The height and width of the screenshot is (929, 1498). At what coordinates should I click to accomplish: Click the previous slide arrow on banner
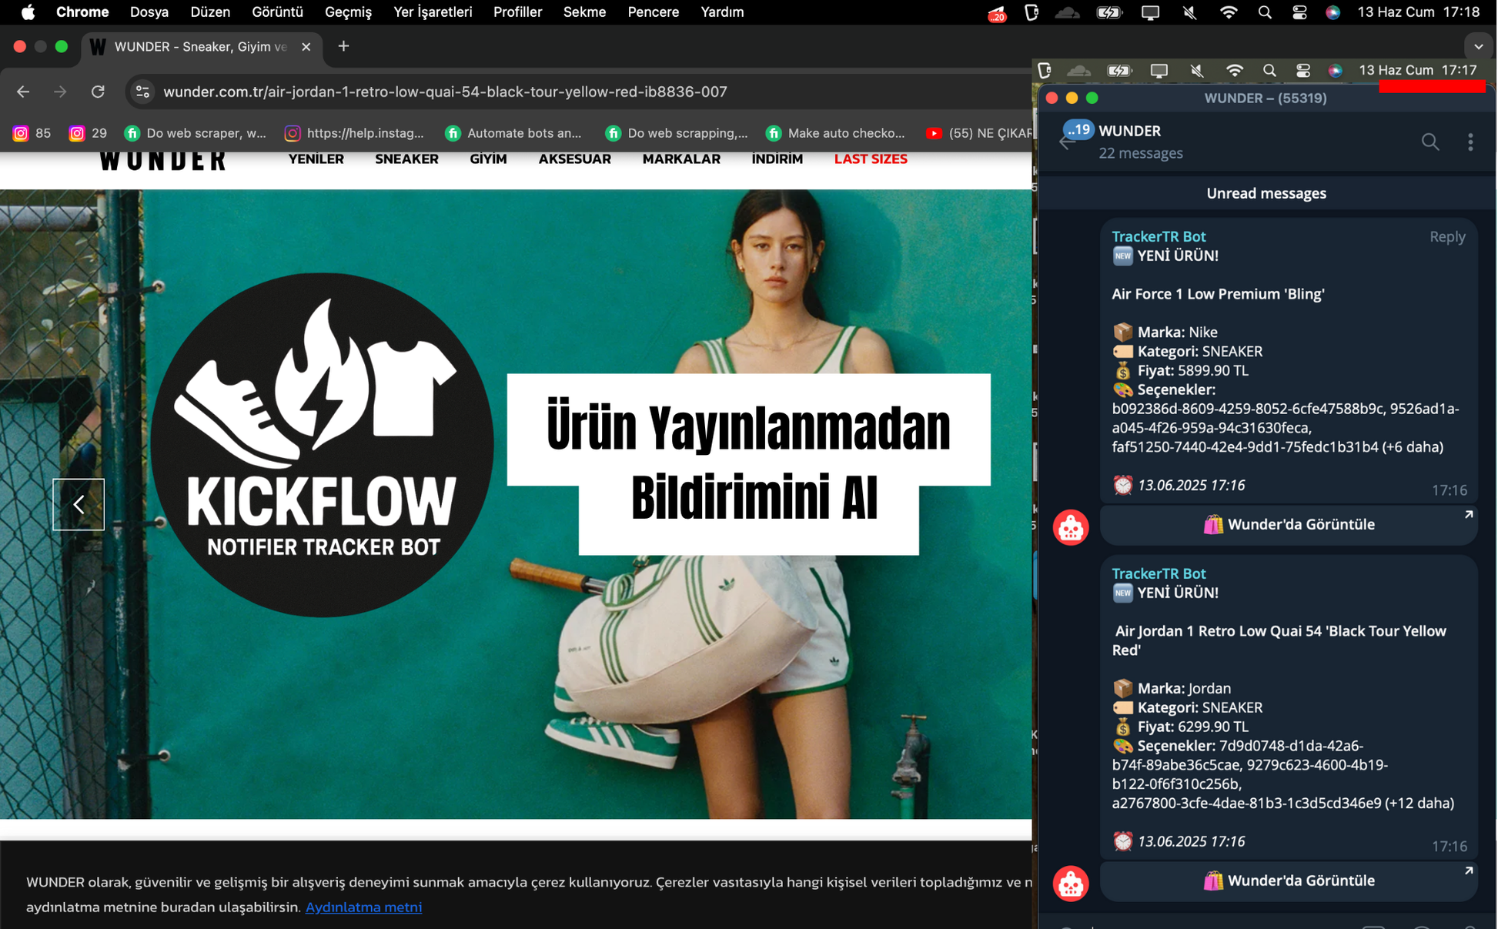click(79, 504)
